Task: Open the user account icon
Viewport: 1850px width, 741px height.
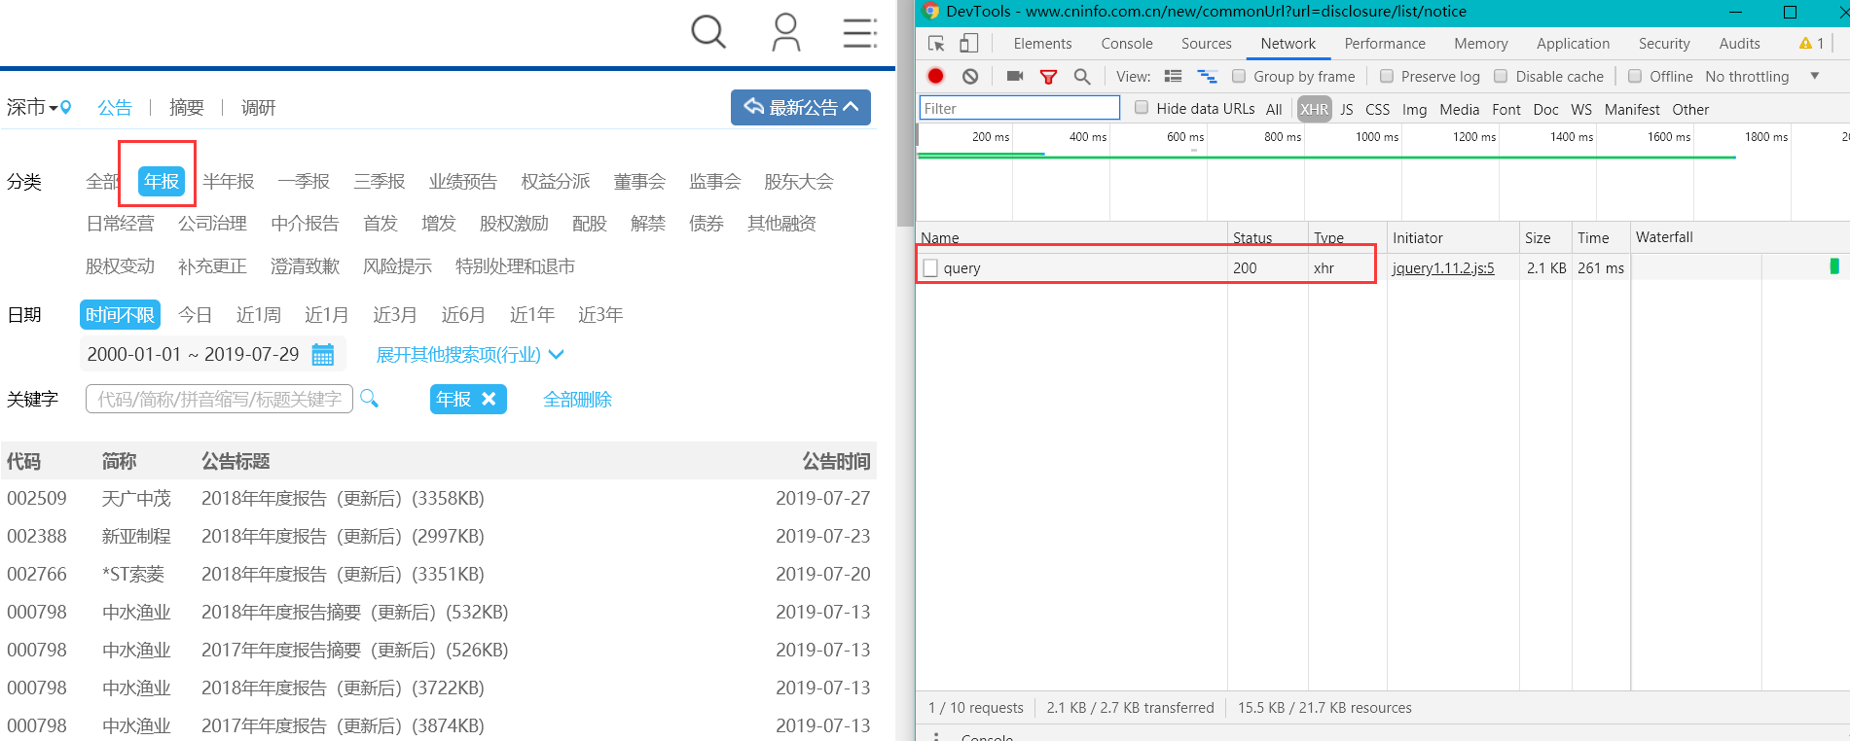Action: point(785,32)
